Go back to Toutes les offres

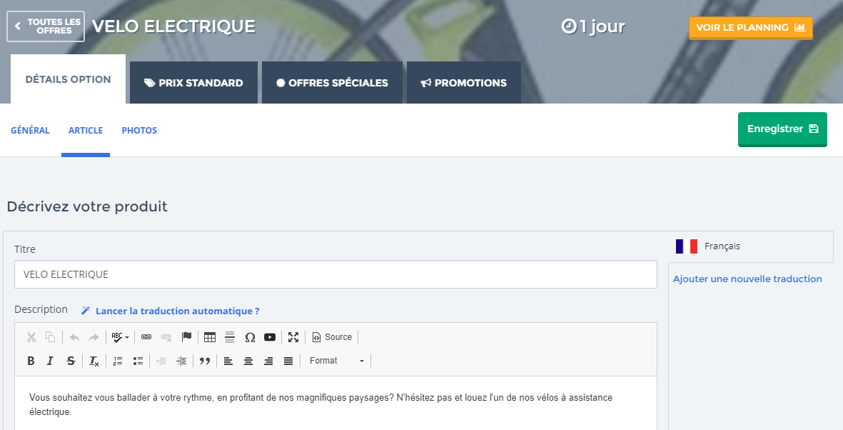(x=46, y=26)
